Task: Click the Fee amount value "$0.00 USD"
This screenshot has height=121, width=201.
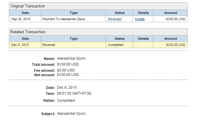Action: point(66,70)
